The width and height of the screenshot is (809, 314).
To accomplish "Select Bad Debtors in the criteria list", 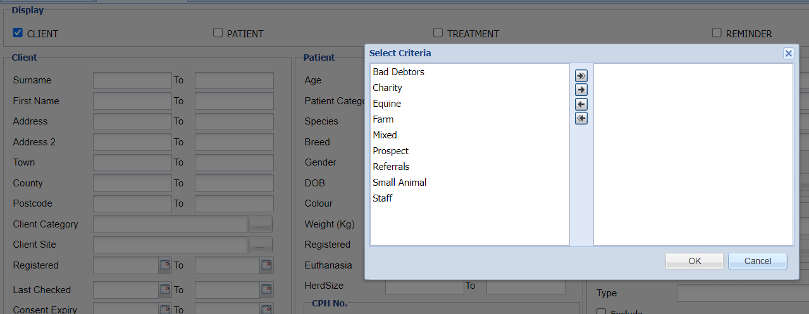I will point(398,72).
